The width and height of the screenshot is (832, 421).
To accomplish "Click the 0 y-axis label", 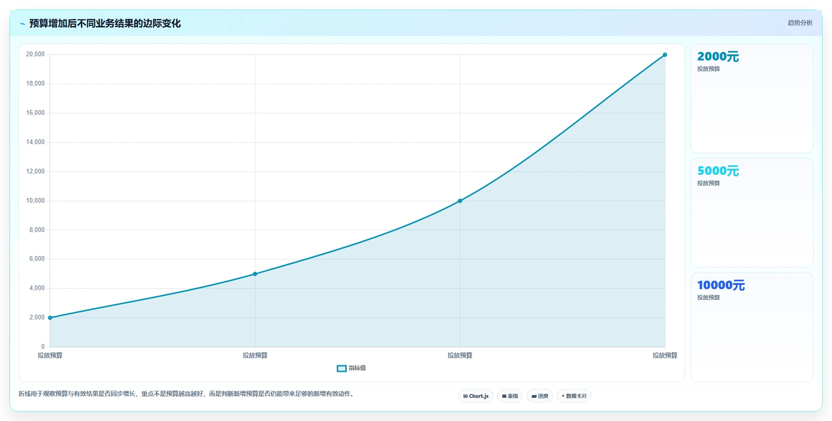I will [43, 347].
